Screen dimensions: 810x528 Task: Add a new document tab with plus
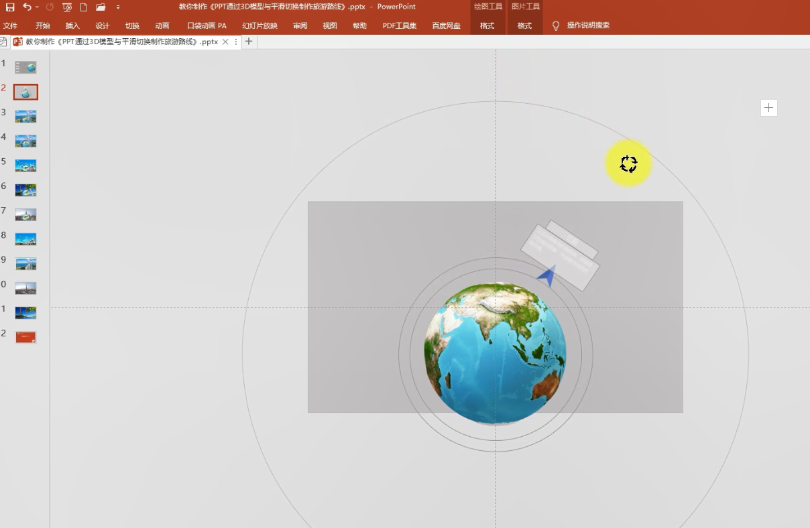pos(249,42)
